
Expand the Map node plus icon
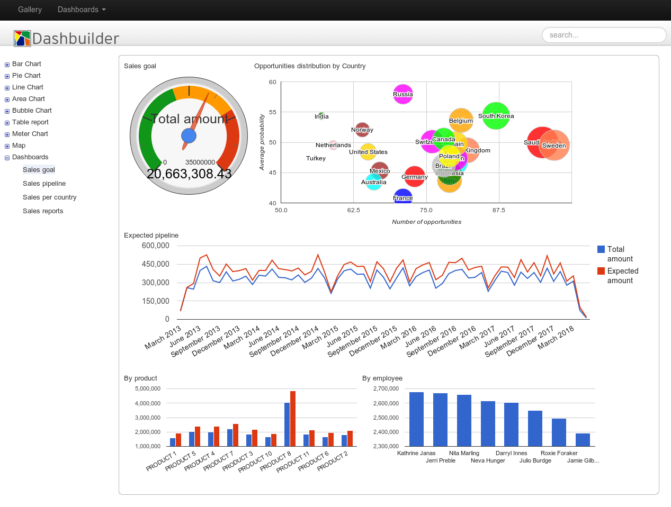[6, 146]
